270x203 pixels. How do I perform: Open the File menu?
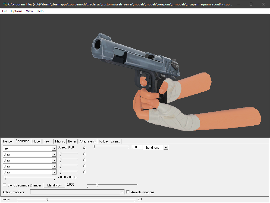point(5,11)
